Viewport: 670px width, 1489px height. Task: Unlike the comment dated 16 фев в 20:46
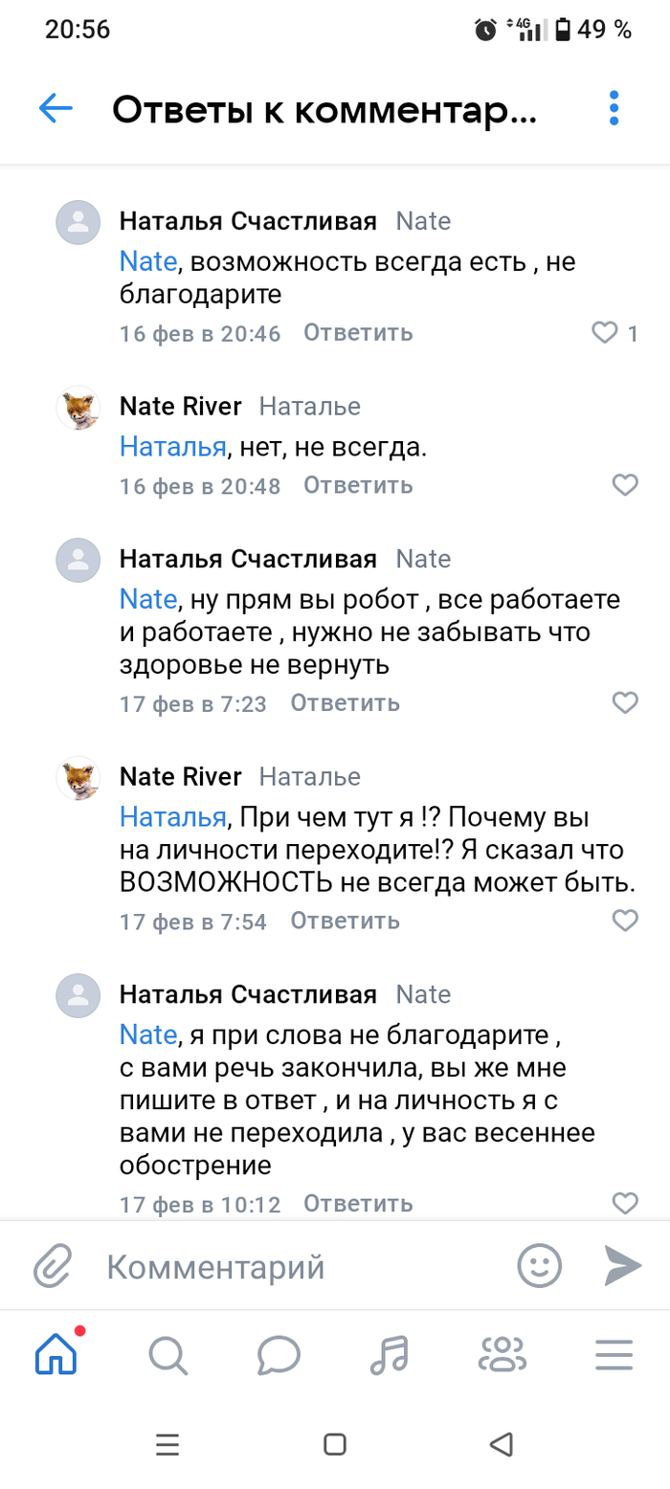605,333
